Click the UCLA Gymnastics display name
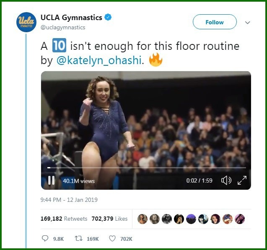This screenshot has width=267, height=250. 71,18
